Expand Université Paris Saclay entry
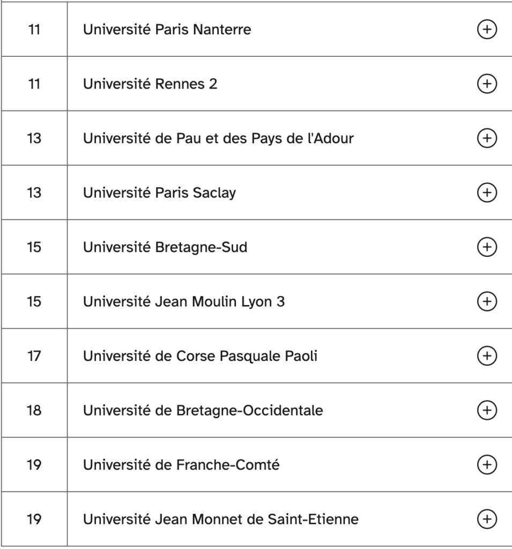This screenshot has width=512, height=549. tap(487, 192)
